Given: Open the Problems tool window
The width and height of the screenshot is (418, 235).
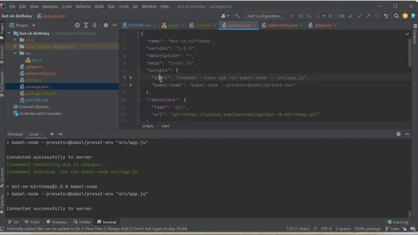Looking at the screenshot, I should point(57,222).
